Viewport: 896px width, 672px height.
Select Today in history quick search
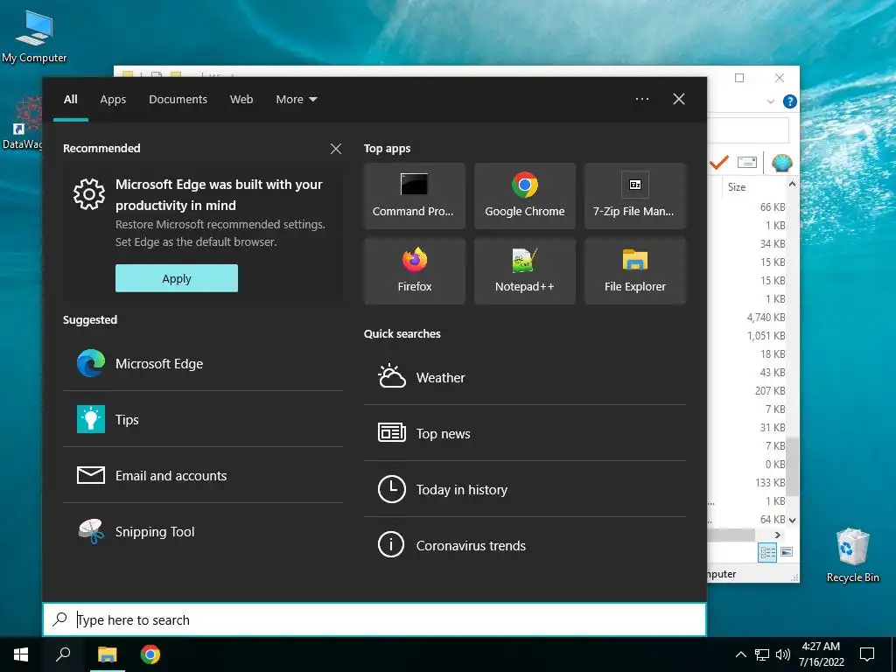[525, 489]
